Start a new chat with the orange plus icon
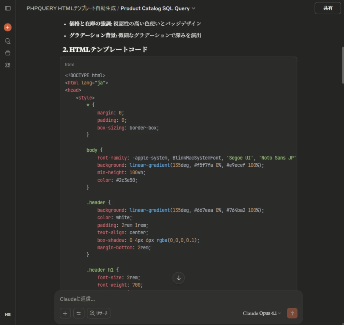 coord(7,27)
